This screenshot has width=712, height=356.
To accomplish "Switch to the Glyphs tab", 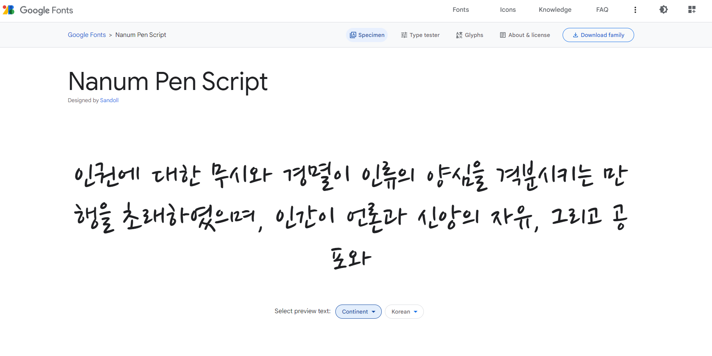I will [470, 35].
